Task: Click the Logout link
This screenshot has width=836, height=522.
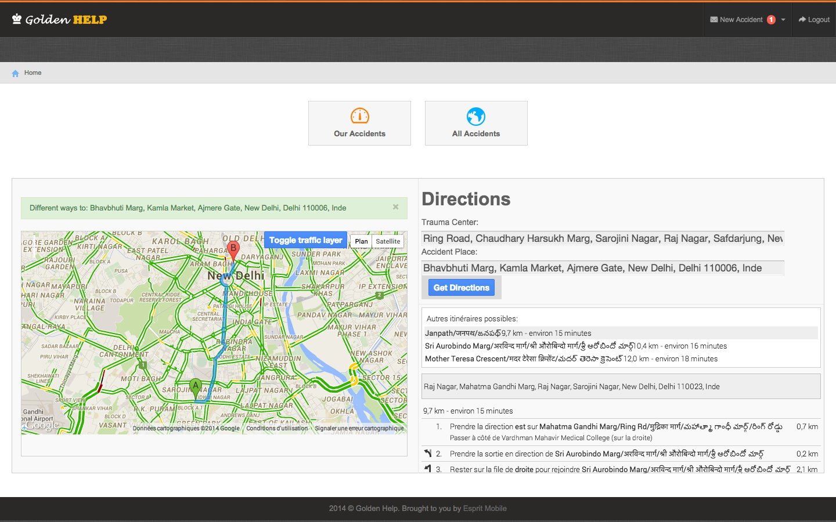Action: tap(814, 20)
